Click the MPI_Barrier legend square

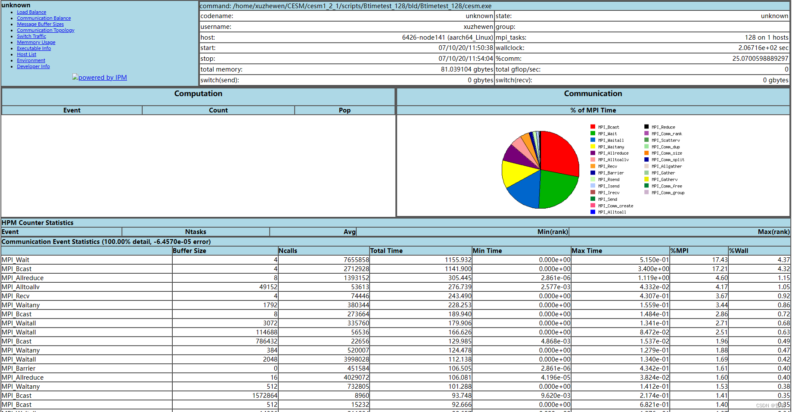tap(593, 173)
